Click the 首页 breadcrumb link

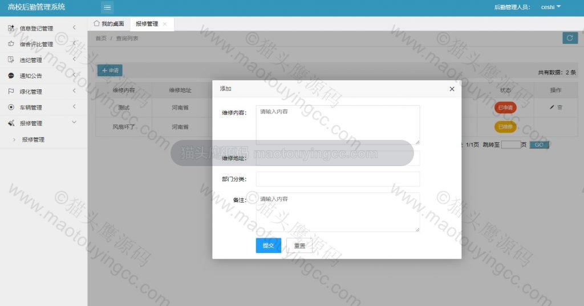click(x=101, y=38)
